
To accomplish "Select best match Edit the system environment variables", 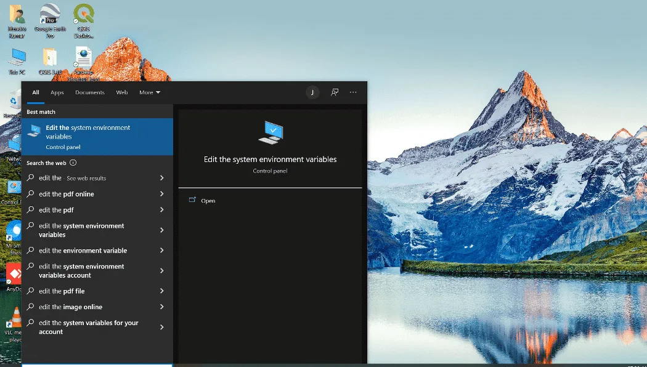I will click(97, 137).
